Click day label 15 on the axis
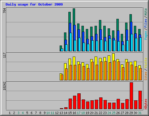This screenshot has height=116, width=149. tap(70, 113)
